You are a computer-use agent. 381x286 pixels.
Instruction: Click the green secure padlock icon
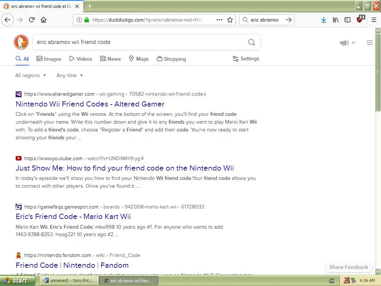coord(86,20)
